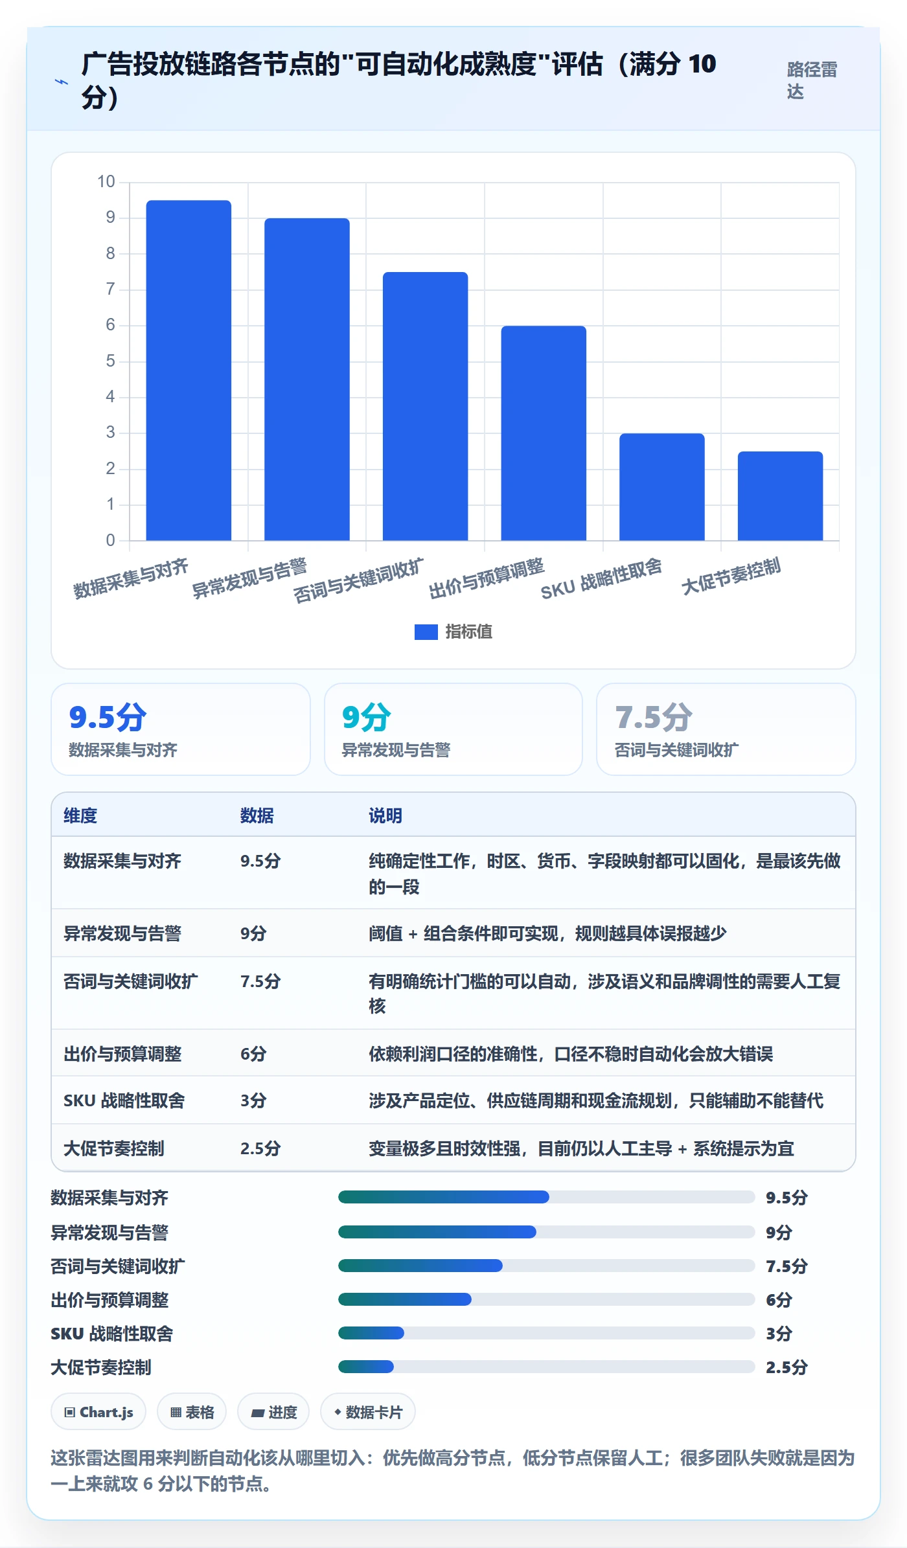Select the 路径雷达 tag in the header
The image size is (907, 1548).
tap(813, 80)
